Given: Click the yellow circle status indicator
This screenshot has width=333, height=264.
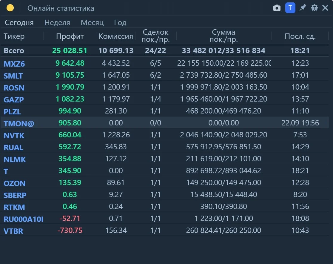Looking at the screenshot, I should click(x=10, y=8).
